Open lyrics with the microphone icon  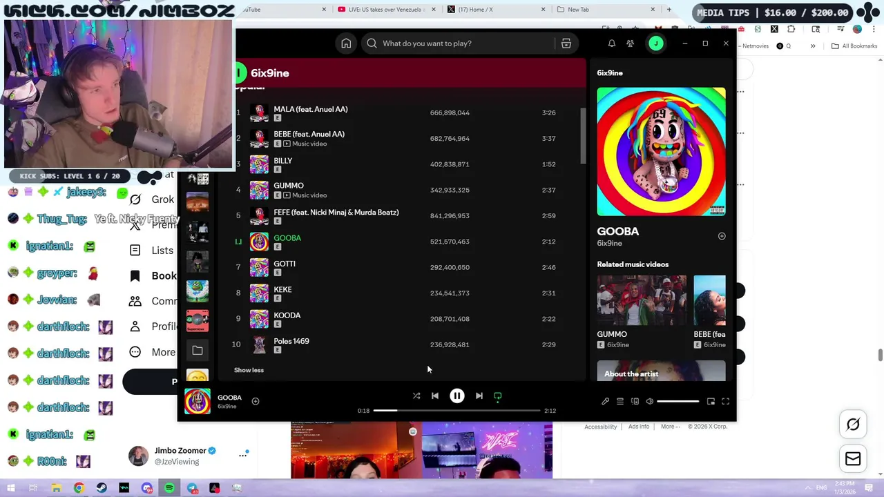(605, 401)
